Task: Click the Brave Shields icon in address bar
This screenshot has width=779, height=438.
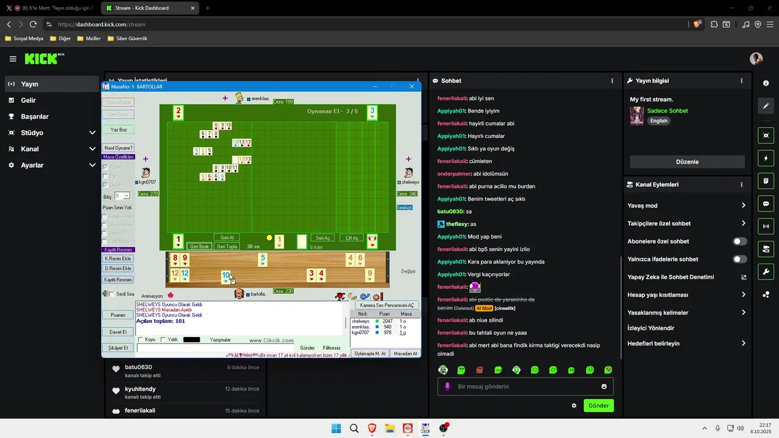Action: coord(697,24)
